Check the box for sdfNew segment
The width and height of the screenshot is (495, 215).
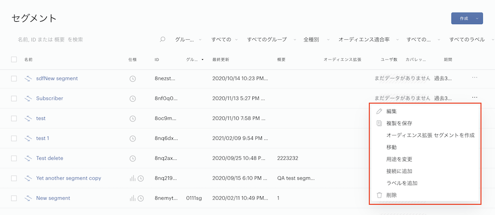(x=14, y=79)
